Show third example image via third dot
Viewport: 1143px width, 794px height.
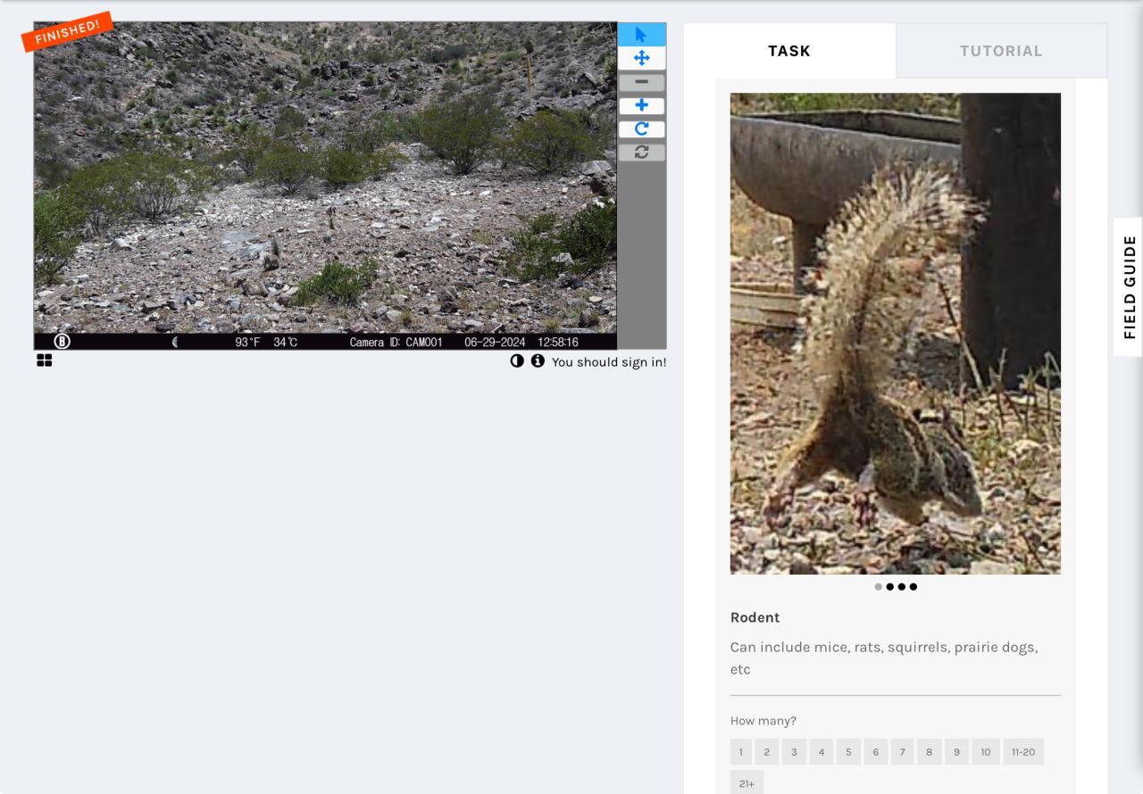tap(902, 587)
